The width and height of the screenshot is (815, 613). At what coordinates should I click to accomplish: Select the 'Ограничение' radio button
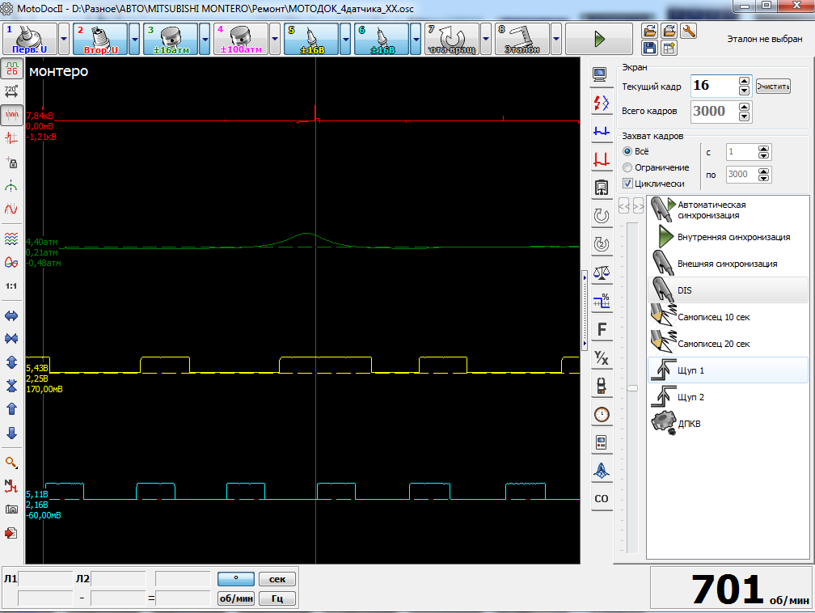point(627,167)
